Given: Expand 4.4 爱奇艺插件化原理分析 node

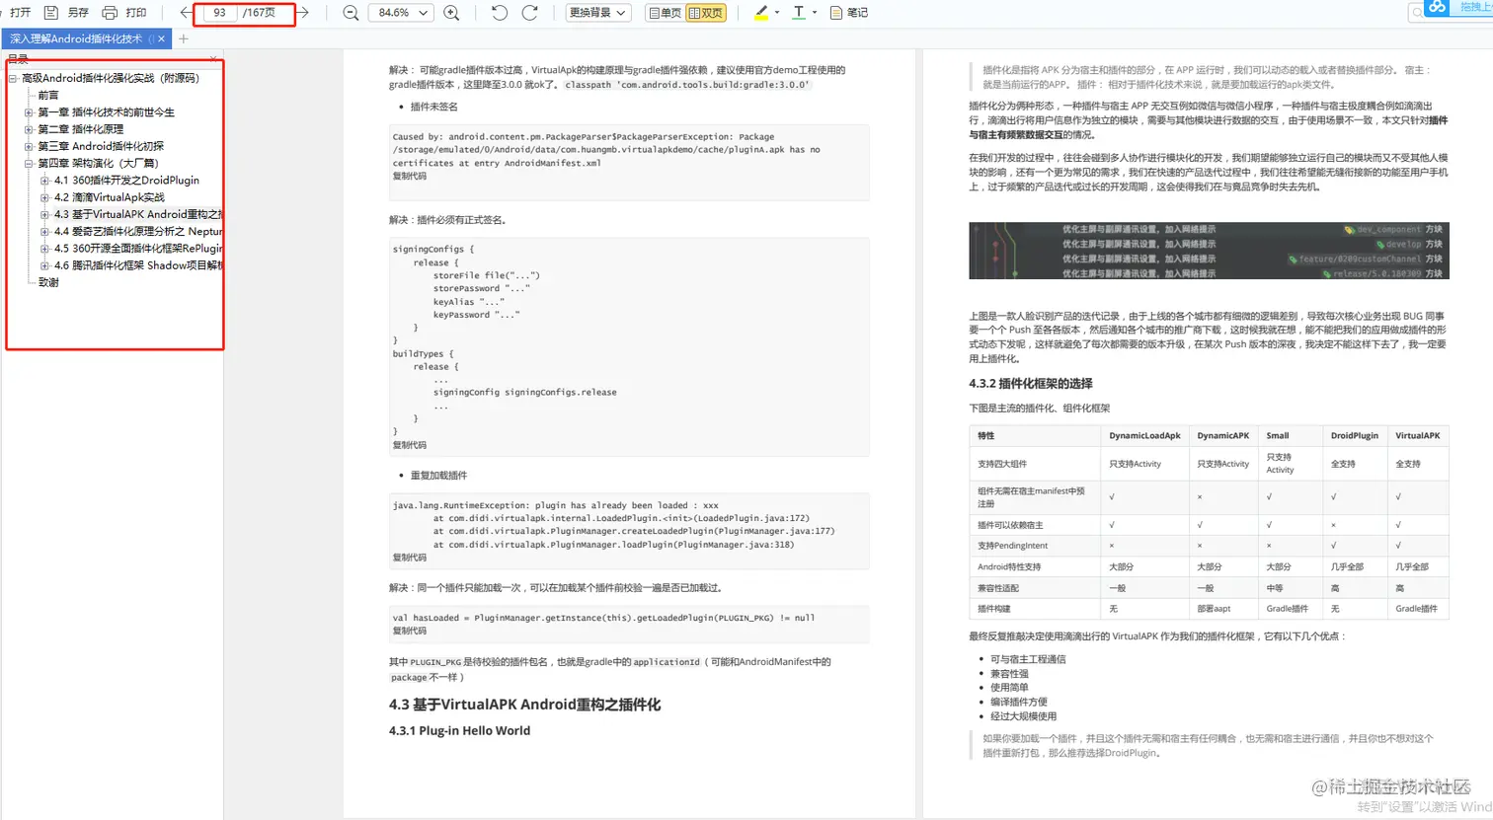Looking at the screenshot, I should point(45,232).
